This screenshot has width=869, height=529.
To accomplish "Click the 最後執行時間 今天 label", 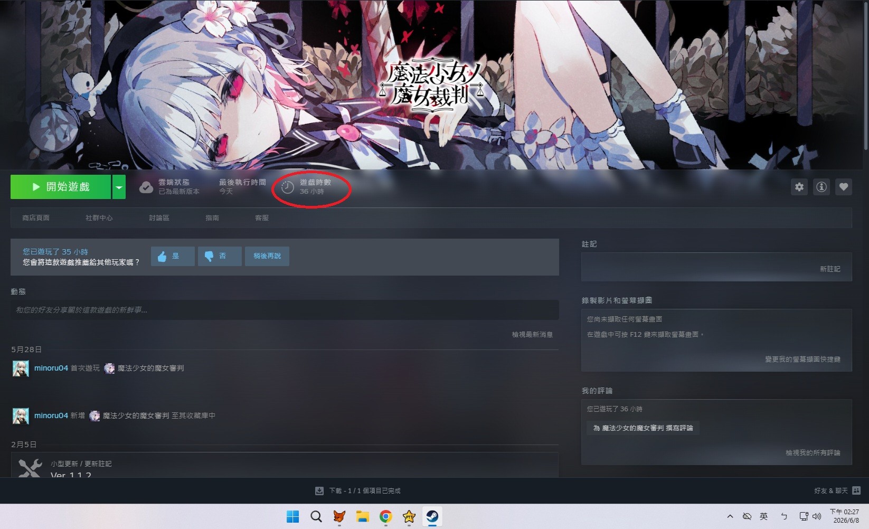I will click(242, 187).
